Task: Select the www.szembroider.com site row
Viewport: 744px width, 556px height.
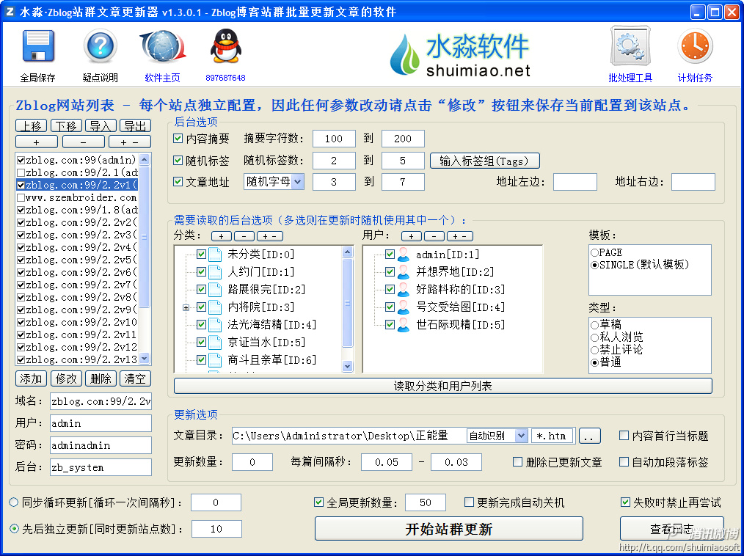Action: click(77, 197)
